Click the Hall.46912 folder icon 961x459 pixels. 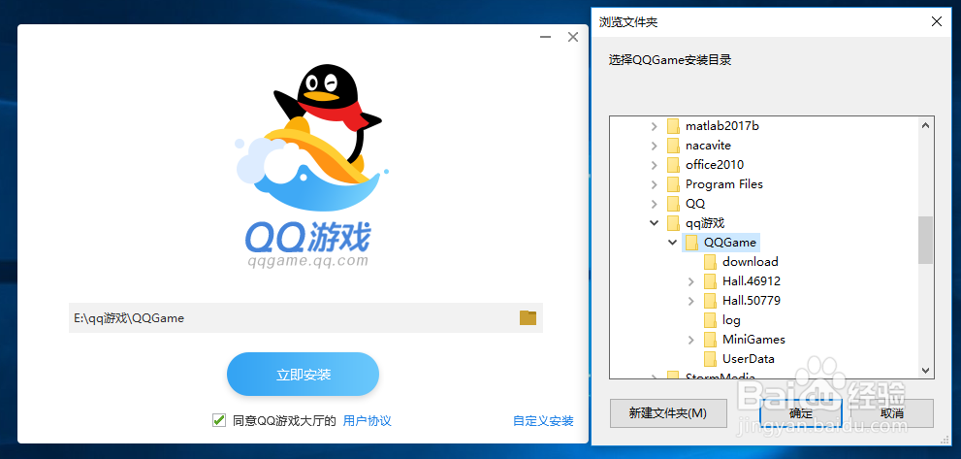(711, 281)
